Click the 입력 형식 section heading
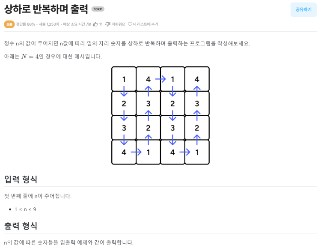Viewport: 318px width, 248px height. pos(21,179)
